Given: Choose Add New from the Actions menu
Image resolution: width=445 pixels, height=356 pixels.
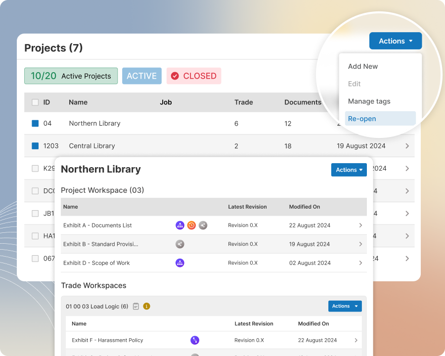Looking at the screenshot, I should [x=363, y=66].
